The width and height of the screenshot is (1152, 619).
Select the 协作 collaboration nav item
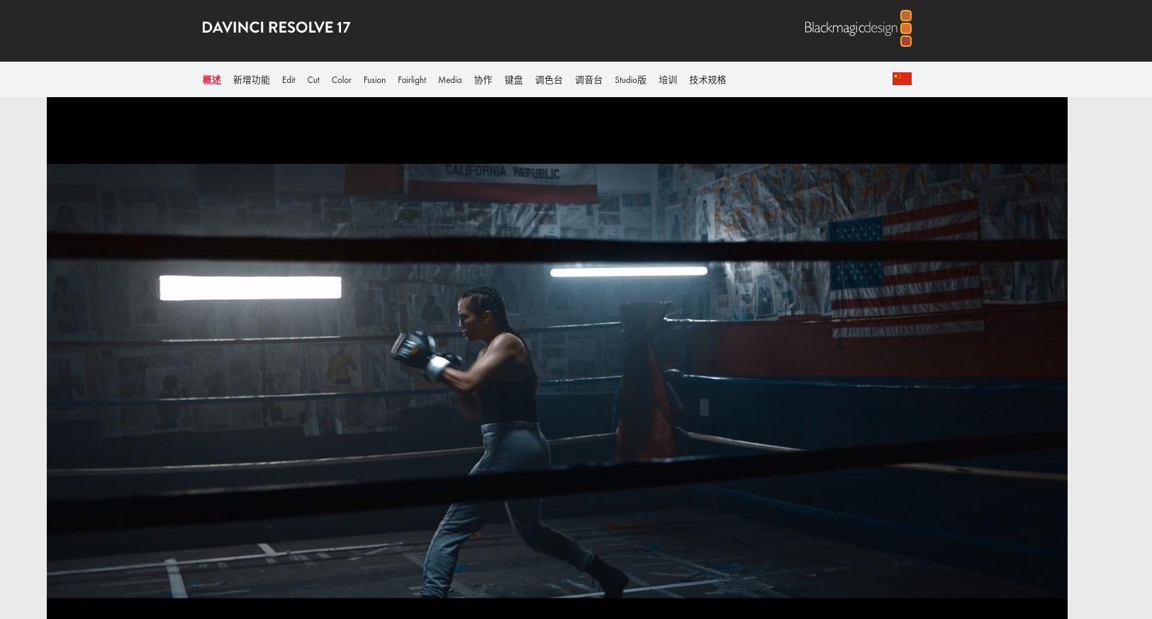483,80
